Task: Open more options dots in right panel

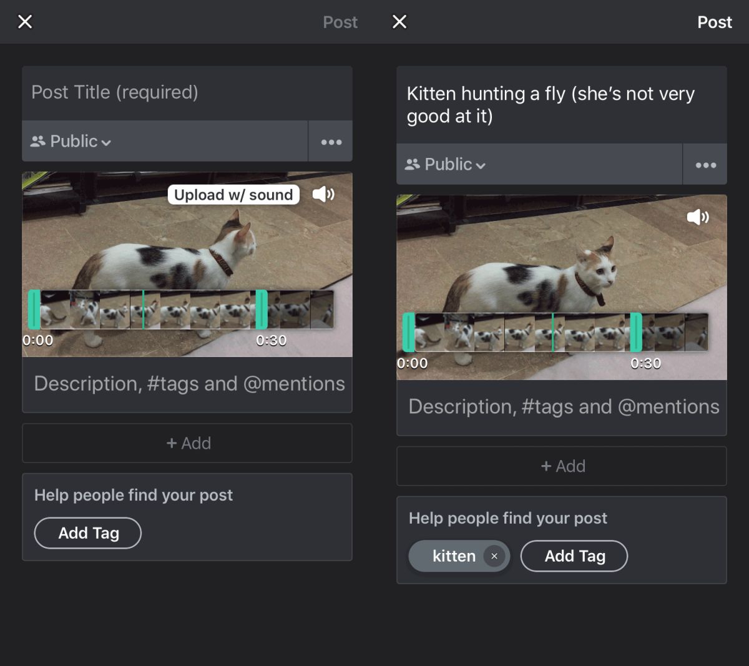Action: point(705,165)
